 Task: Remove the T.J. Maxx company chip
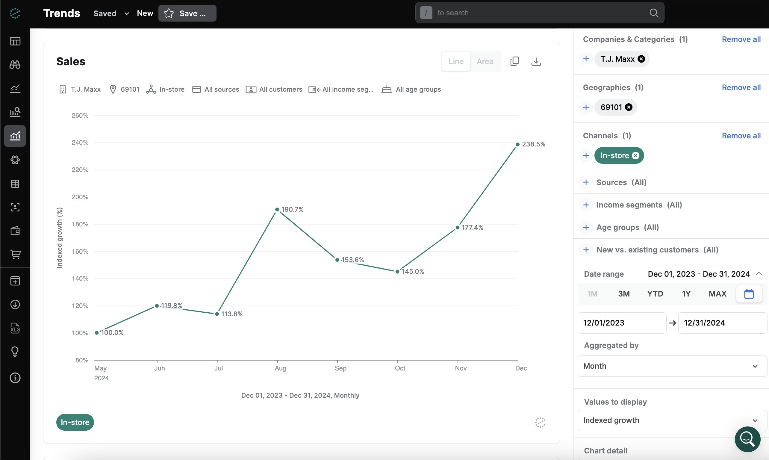click(641, 59)
